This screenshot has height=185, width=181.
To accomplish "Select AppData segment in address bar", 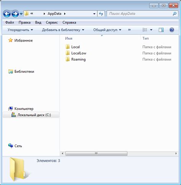I will pyautogui.click(x=55, y=14).
